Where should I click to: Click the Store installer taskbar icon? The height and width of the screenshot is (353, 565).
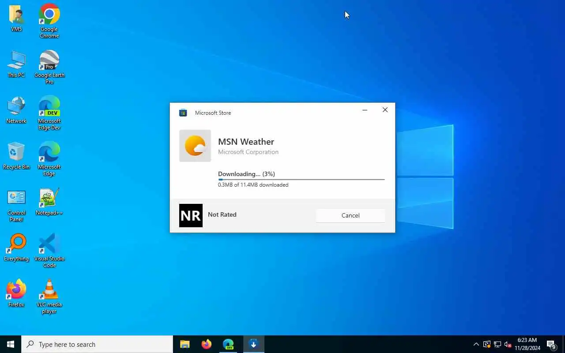tap(253, 344)
